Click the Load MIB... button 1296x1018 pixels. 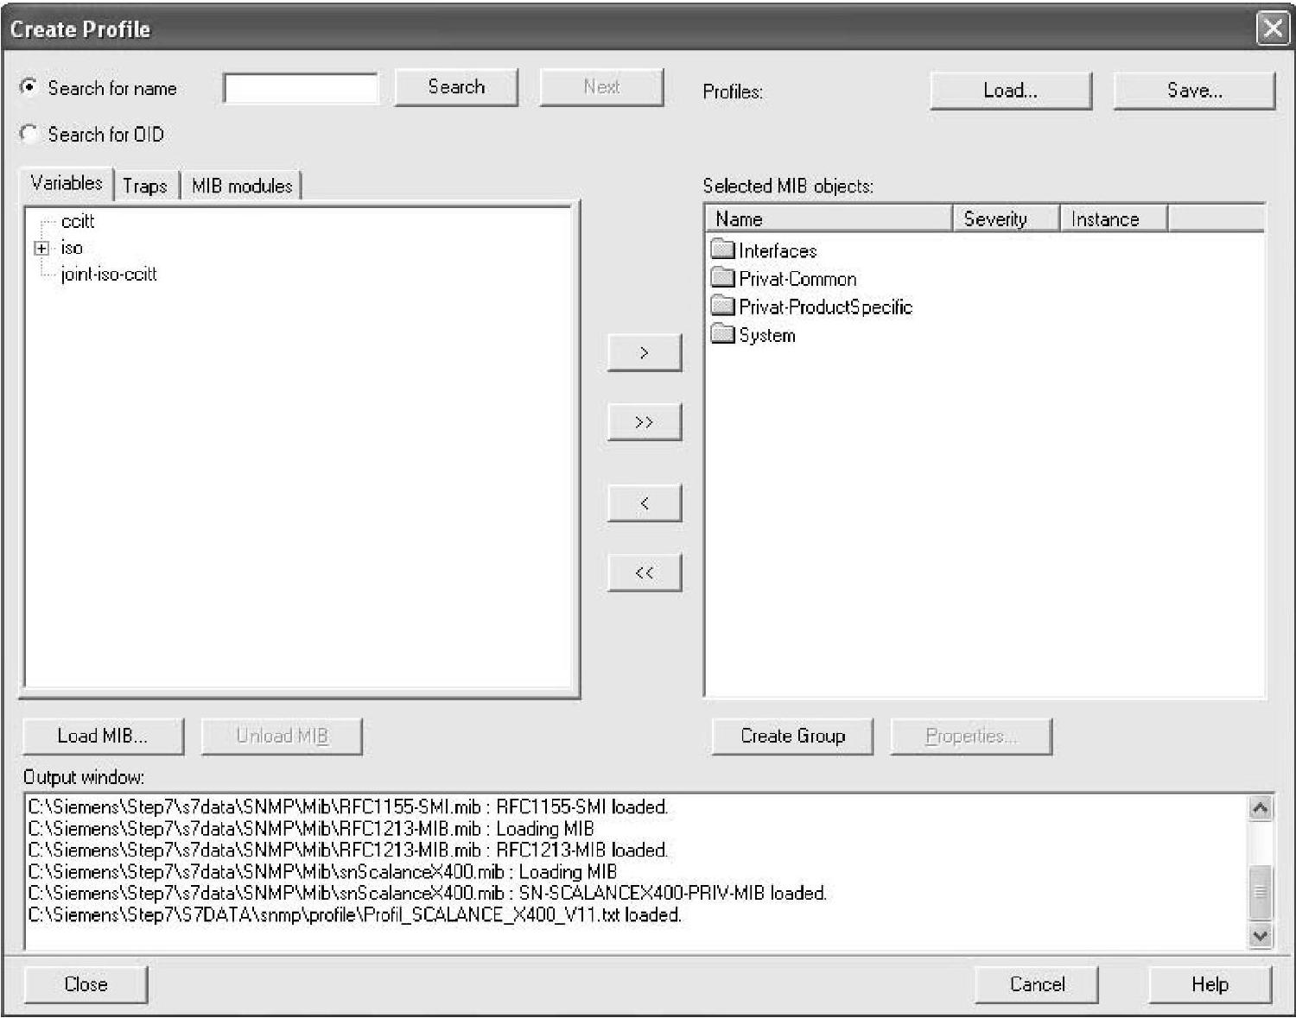pyautogui.click(x=103, y=737)
